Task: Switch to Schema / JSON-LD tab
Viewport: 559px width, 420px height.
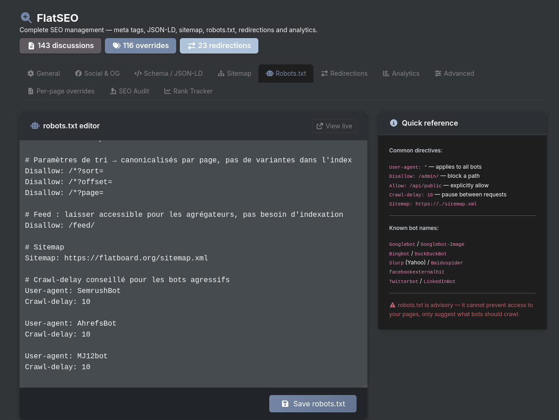Action: pyautogui.click(x=168, y=73)
